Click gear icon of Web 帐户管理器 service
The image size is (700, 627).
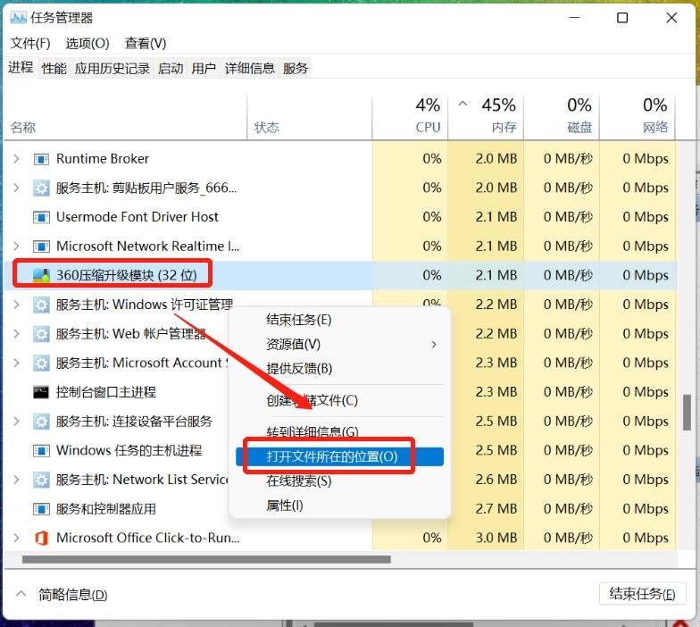tap(41, 334)
